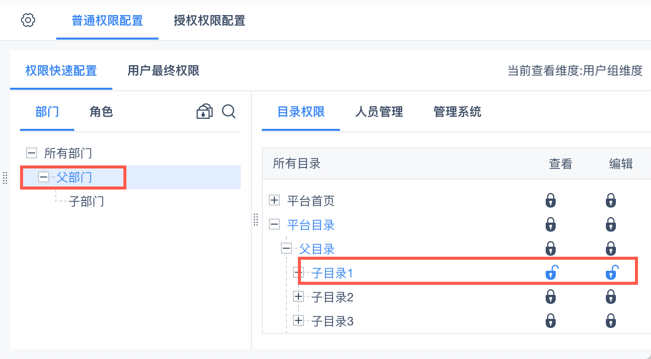The height and width of the screenshot is (359, 651).
Task: Select 子部门 in department tree
Action: click(86, 202)
